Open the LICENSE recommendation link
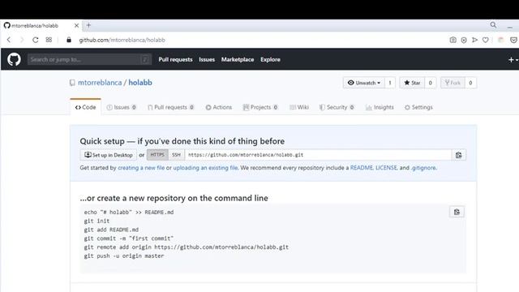The height and width of the screenshot is (292, 519). click(x=386, y=168)
